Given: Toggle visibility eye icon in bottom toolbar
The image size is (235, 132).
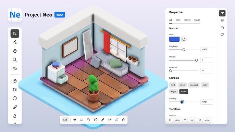Looking at the screenshot, I should (x=74, y=120).
